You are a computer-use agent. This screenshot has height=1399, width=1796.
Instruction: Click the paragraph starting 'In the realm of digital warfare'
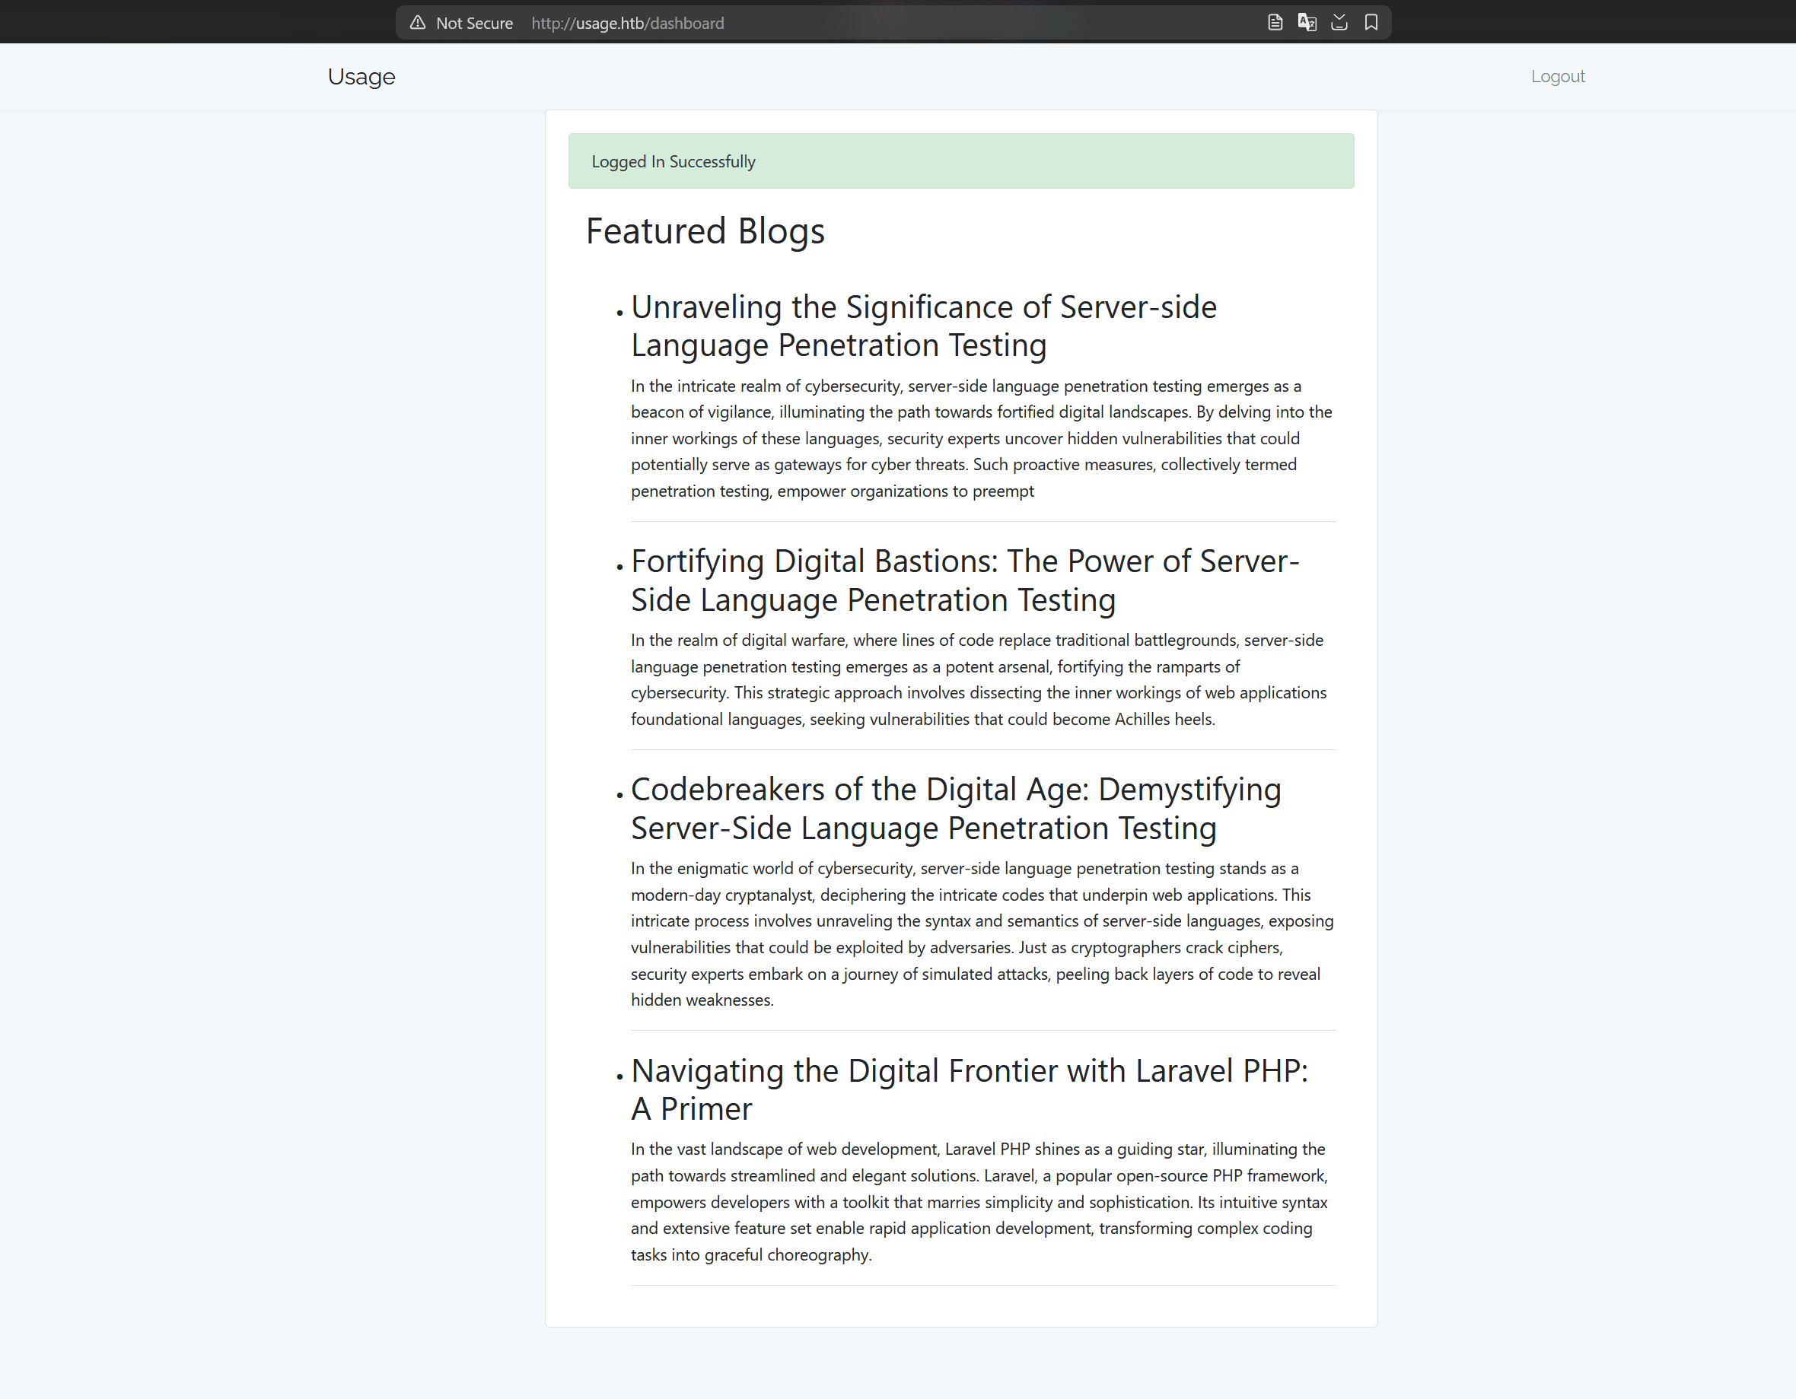(x=979, y=679)
